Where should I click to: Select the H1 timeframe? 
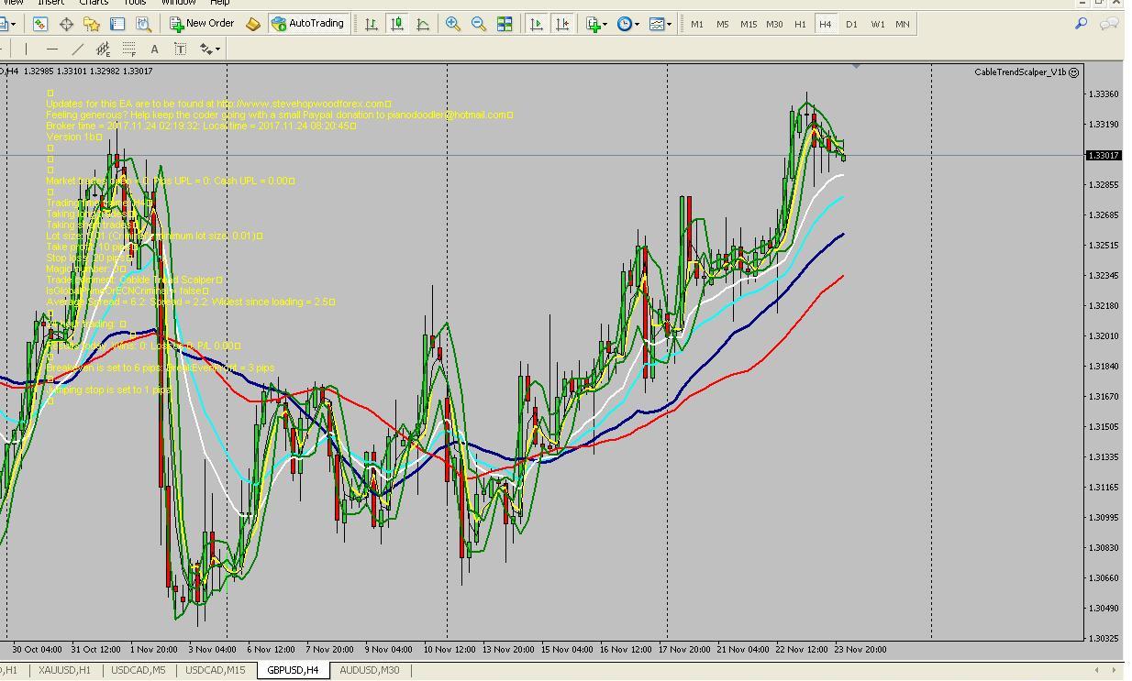[800, 24]
